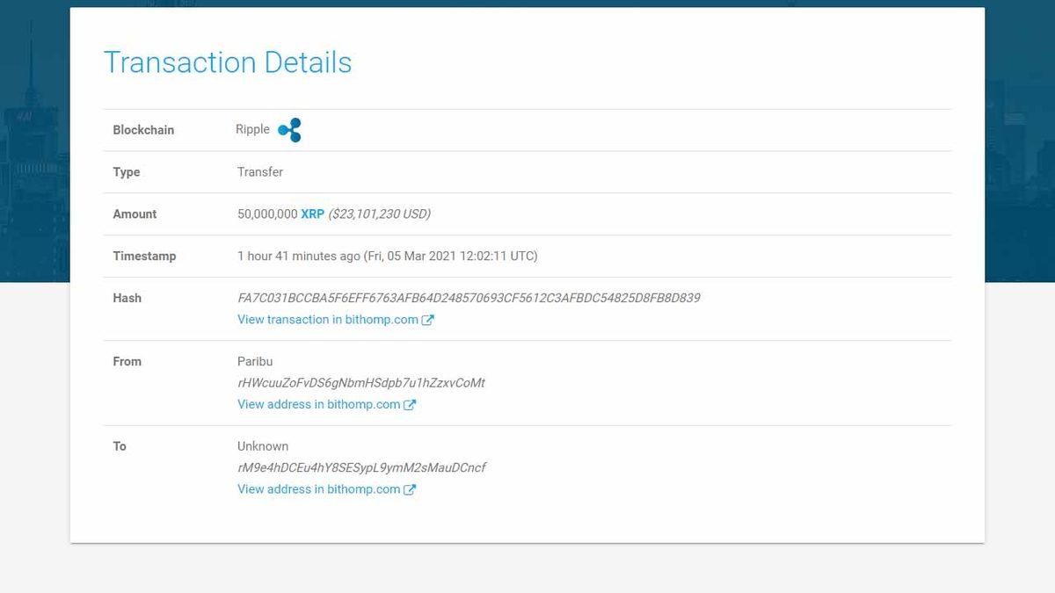Screen dimensions: 1055x593
Task: Open the Ripple icon next to blockchain name
Action: (290, 129)
